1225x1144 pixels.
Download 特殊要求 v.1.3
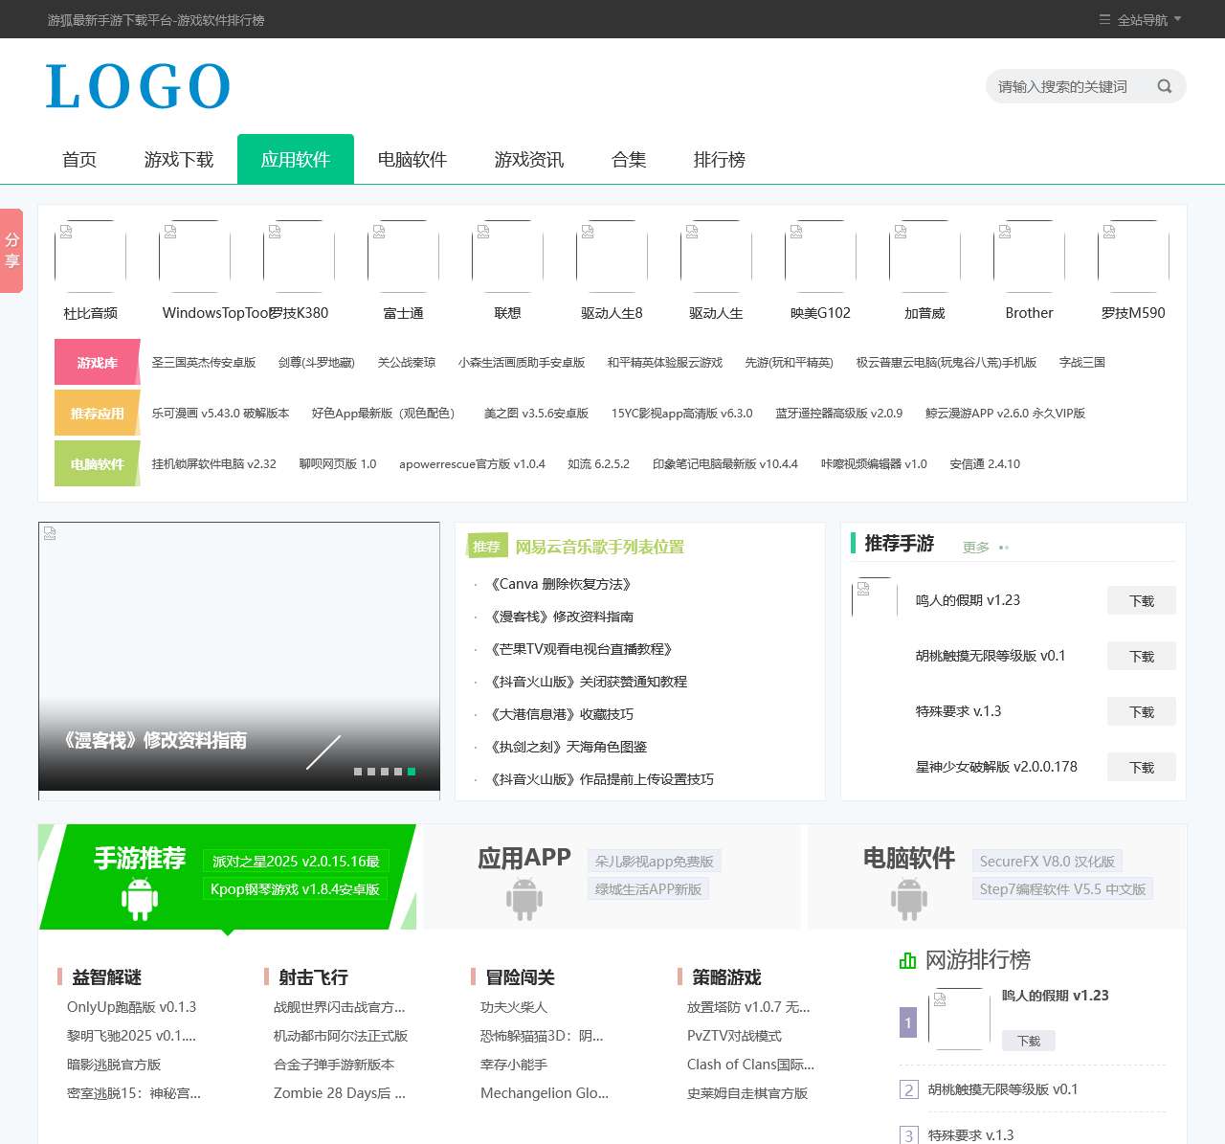coord(1142,711)
